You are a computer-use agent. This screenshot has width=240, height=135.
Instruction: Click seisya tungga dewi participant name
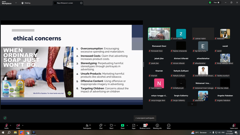point(159,96)
